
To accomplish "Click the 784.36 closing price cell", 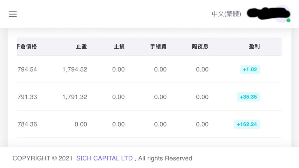I will coord(27,124).
